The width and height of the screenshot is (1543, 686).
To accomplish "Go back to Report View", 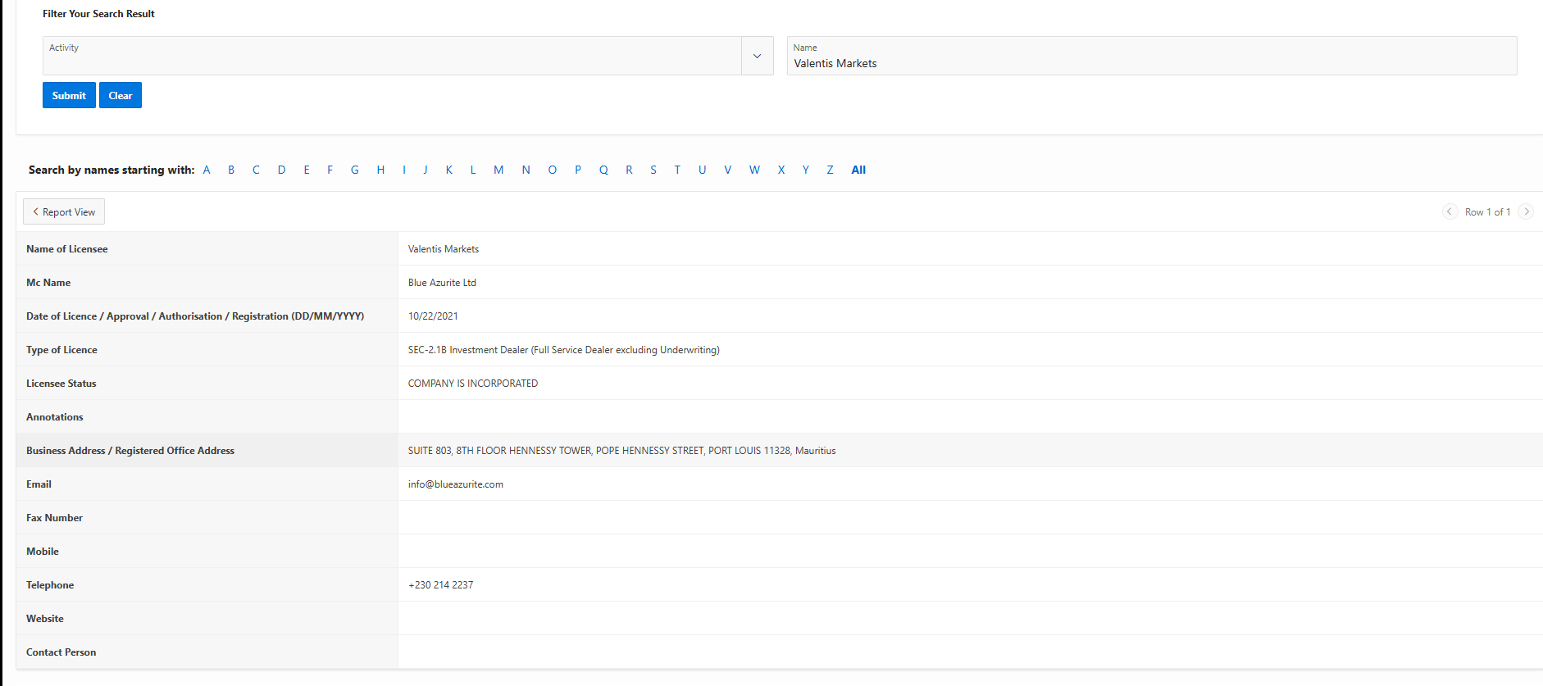I will [x=64, y=211].
